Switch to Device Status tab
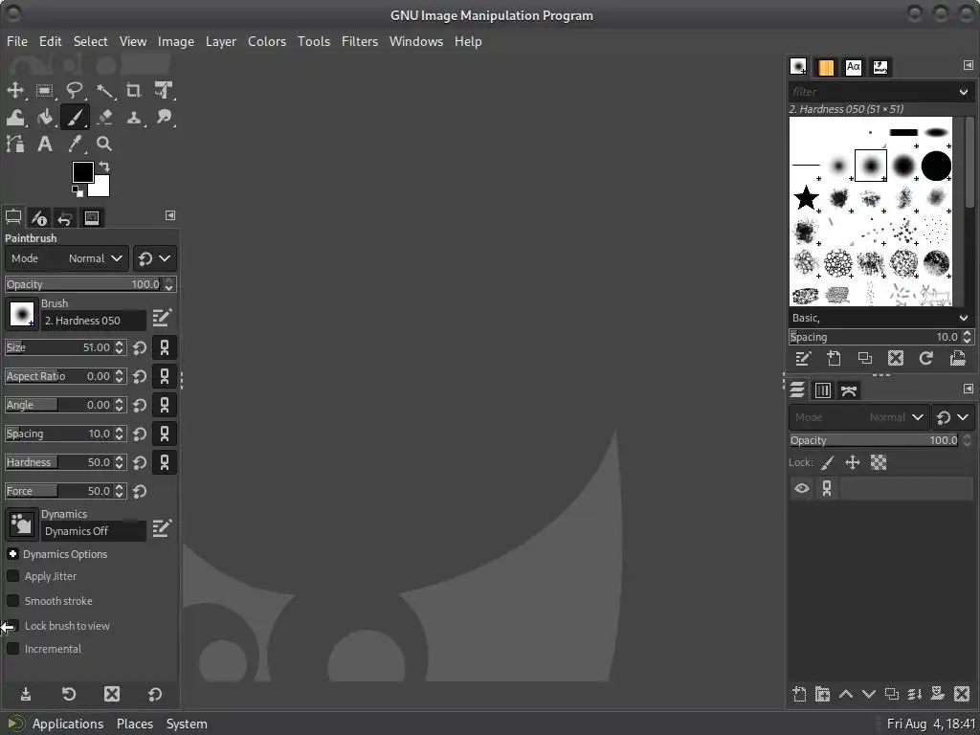The height and width of the screenshot is (735, 980). (38, 217)
